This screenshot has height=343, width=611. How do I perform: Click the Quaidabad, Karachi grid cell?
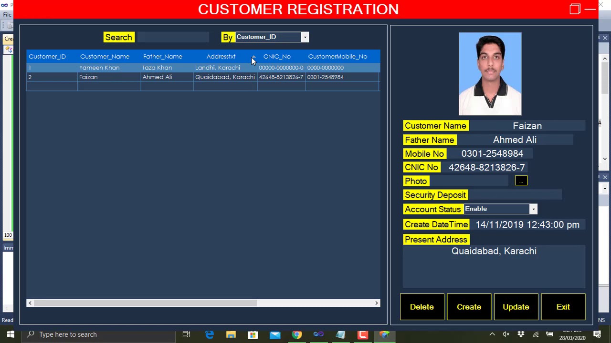coord(225,77)
